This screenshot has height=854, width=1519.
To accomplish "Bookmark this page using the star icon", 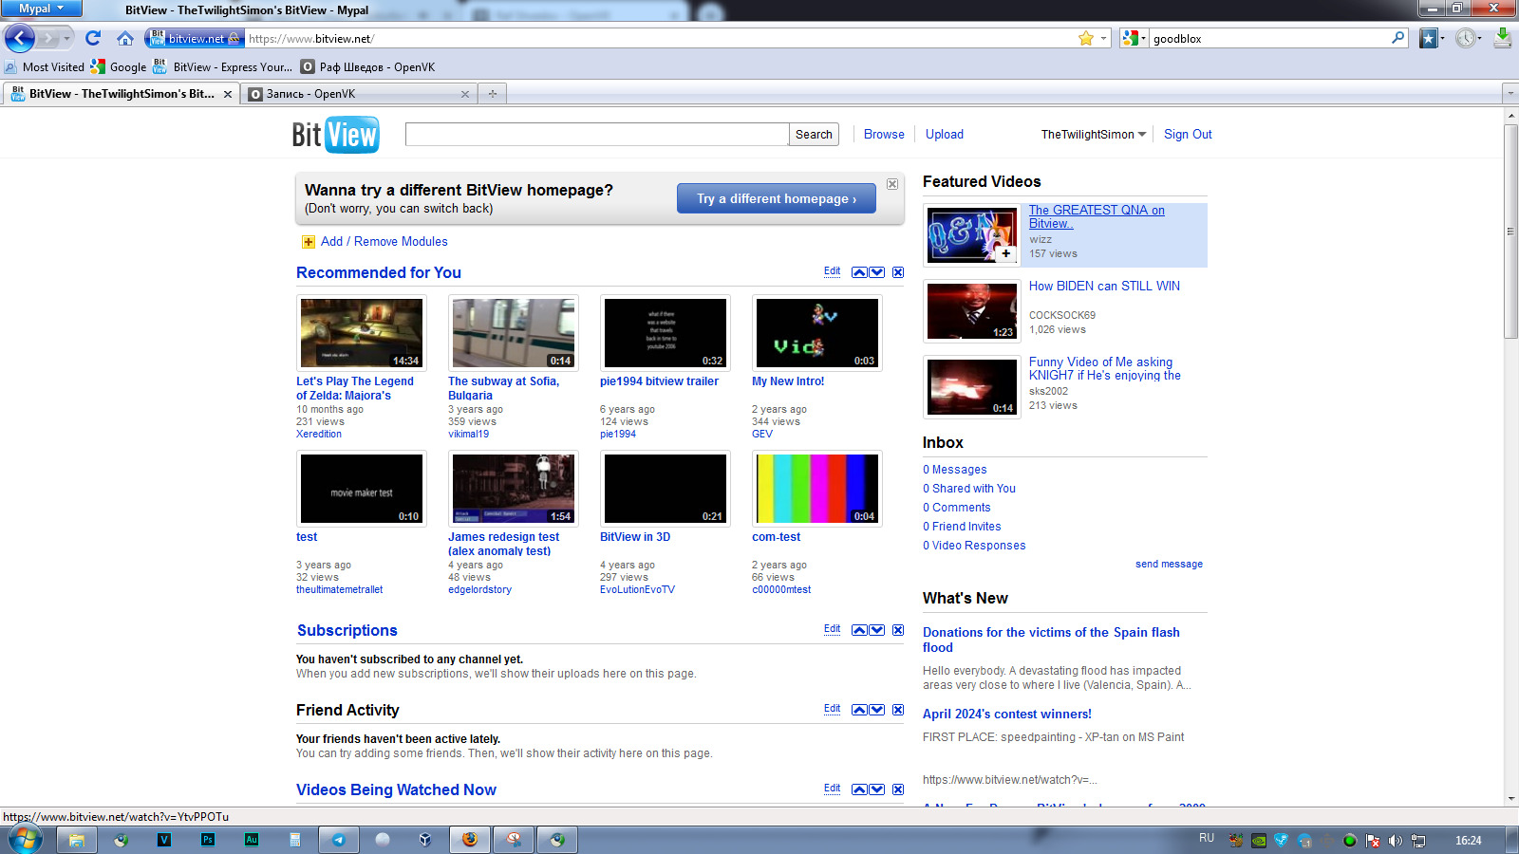I will click(1086, 38).
